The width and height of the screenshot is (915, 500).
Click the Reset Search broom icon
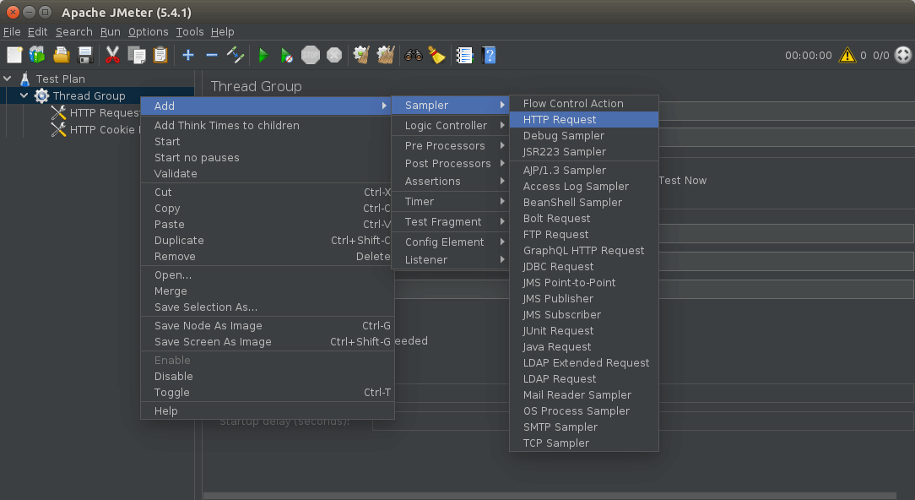(436, 55)
